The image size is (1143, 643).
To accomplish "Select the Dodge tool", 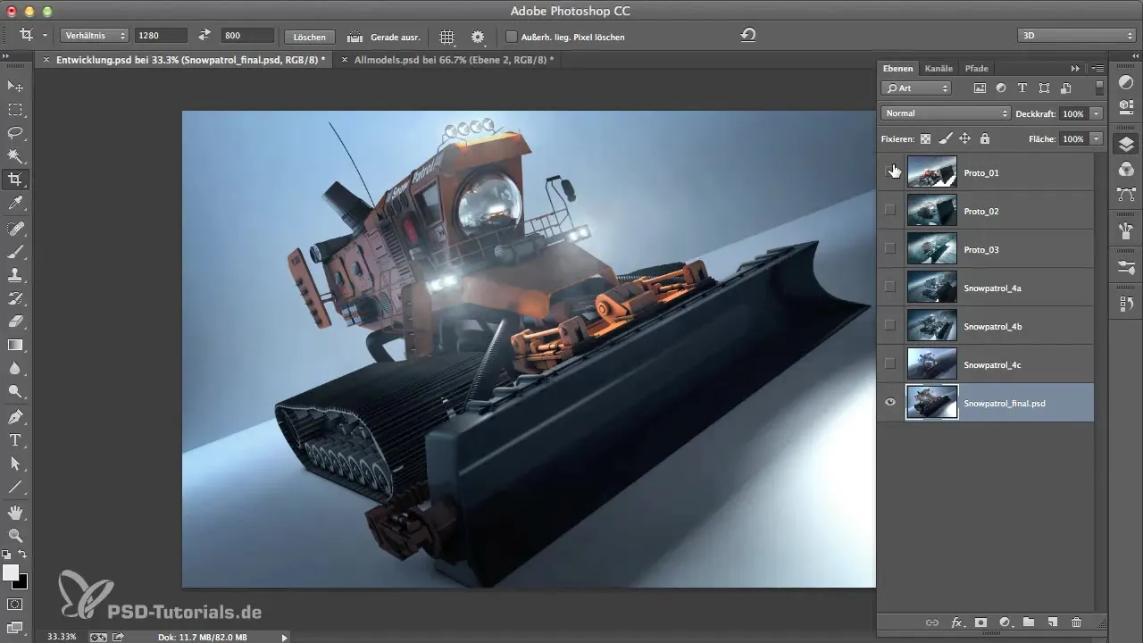I will pyautogui.click(x=15, y=391).
